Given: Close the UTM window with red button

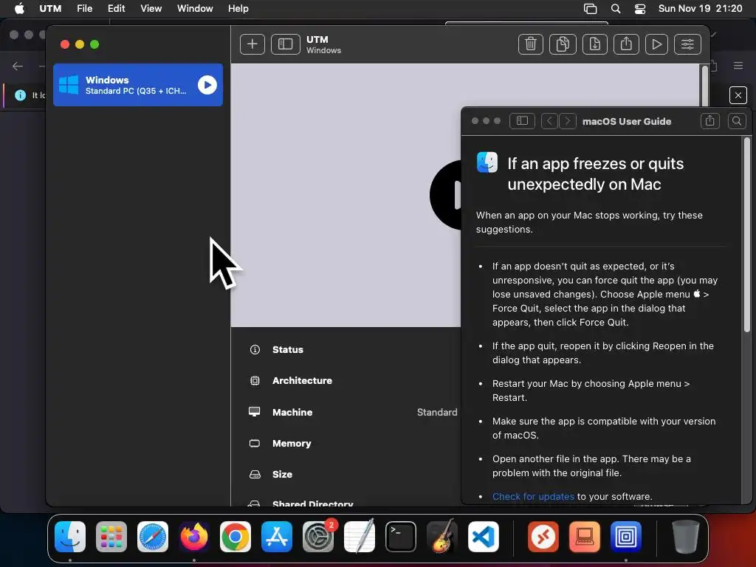Looking at the screenshot, I should pos(65,44).
